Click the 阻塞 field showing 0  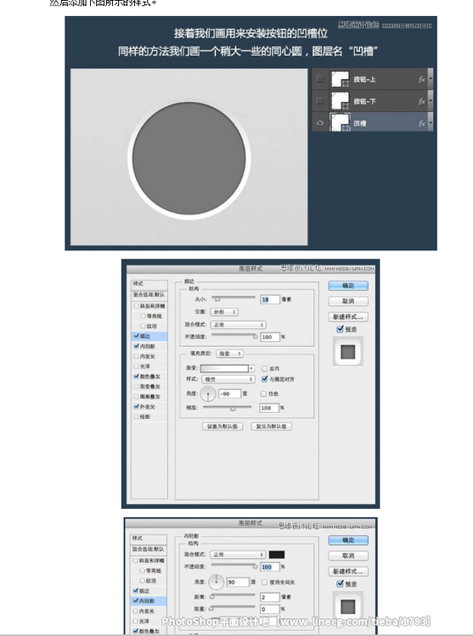click(269, 609)
